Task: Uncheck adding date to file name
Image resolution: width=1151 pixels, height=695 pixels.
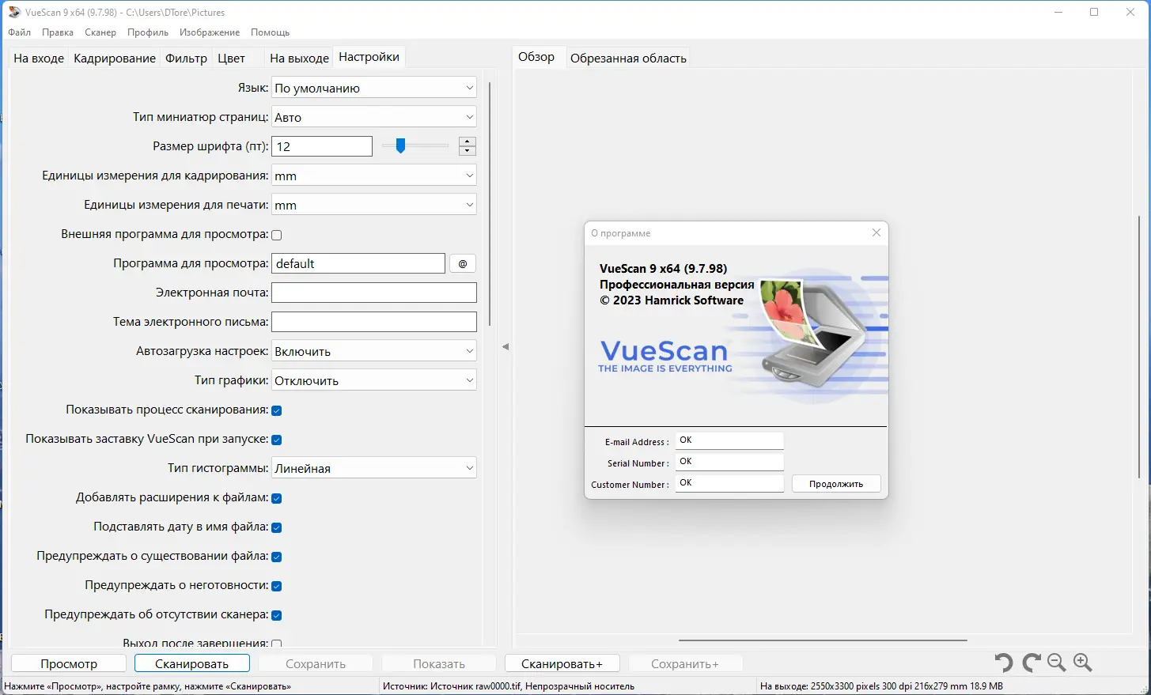Action: 276,527
